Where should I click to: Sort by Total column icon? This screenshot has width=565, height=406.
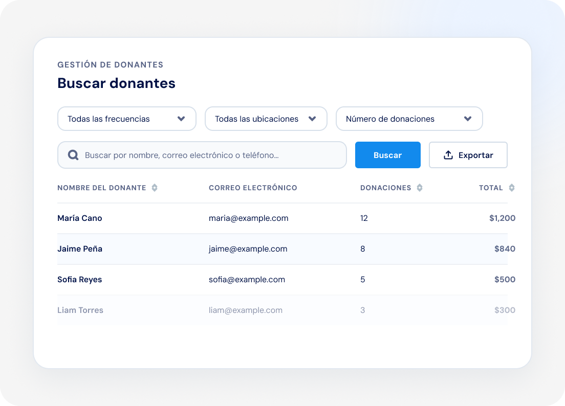(x=512, y=188)
